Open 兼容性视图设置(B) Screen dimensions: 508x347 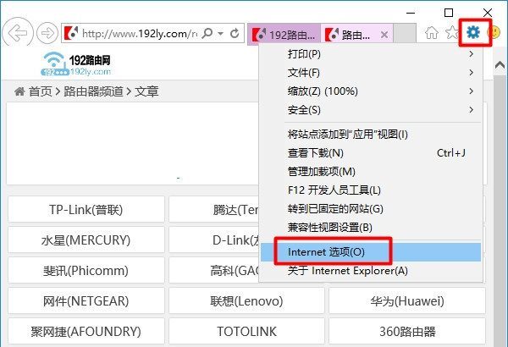click(x=371, y=228)
